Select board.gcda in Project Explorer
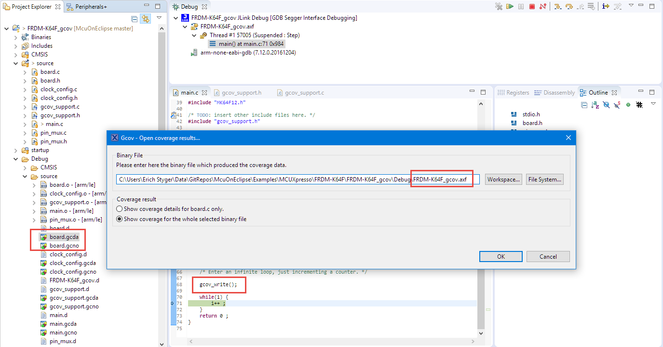This screenshot has height=347, width=663. click(64, 237)
